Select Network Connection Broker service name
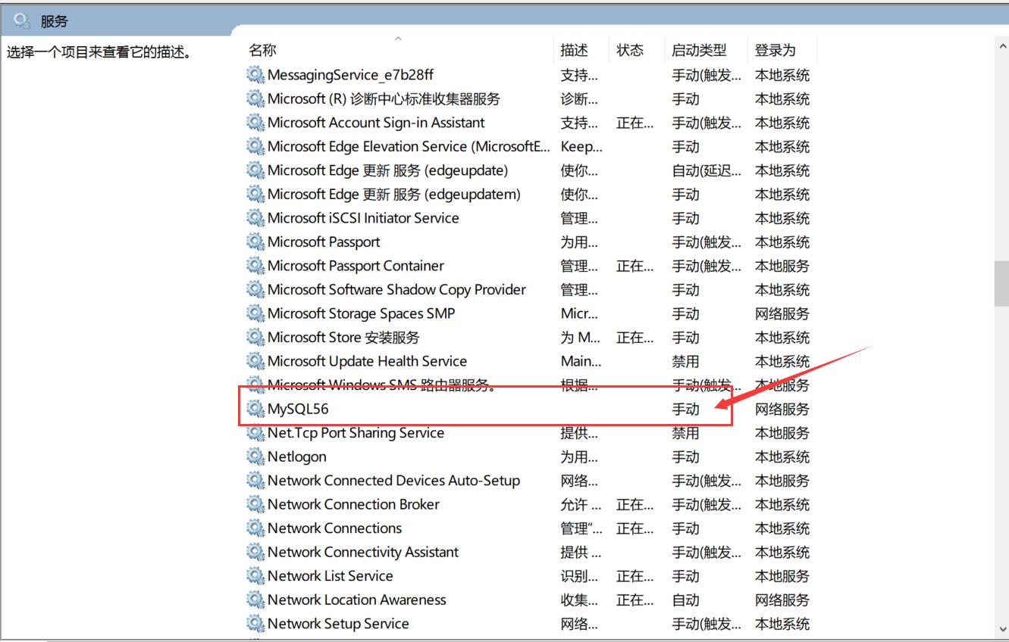This screenshot has width=1009, height=642. (x=353, y=504)
